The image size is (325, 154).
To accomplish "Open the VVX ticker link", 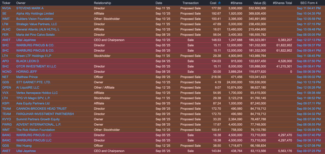I will point(5,93).
